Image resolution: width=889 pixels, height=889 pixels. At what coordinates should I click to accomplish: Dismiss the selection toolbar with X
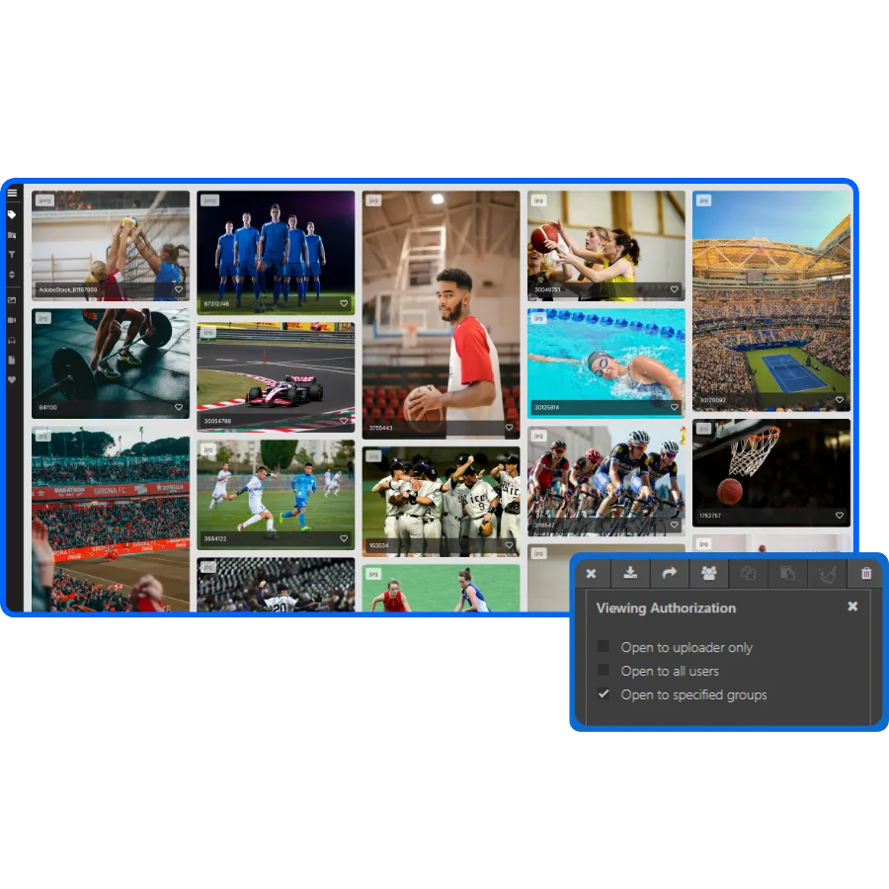(591, 574)
